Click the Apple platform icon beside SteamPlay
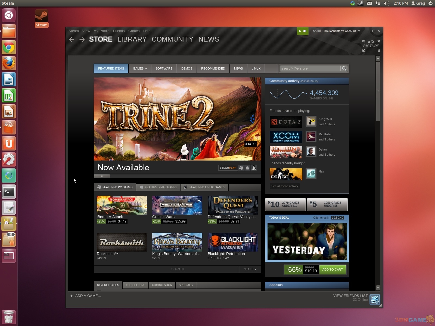Image resolution: width=435 pixels, height=326 pixels. [247, 168]
